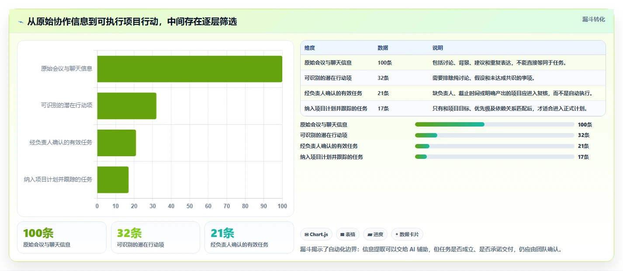The width and height of the screenshot is (623, 271).
Task: Click the 说明 column header
Action: [438, 48]
